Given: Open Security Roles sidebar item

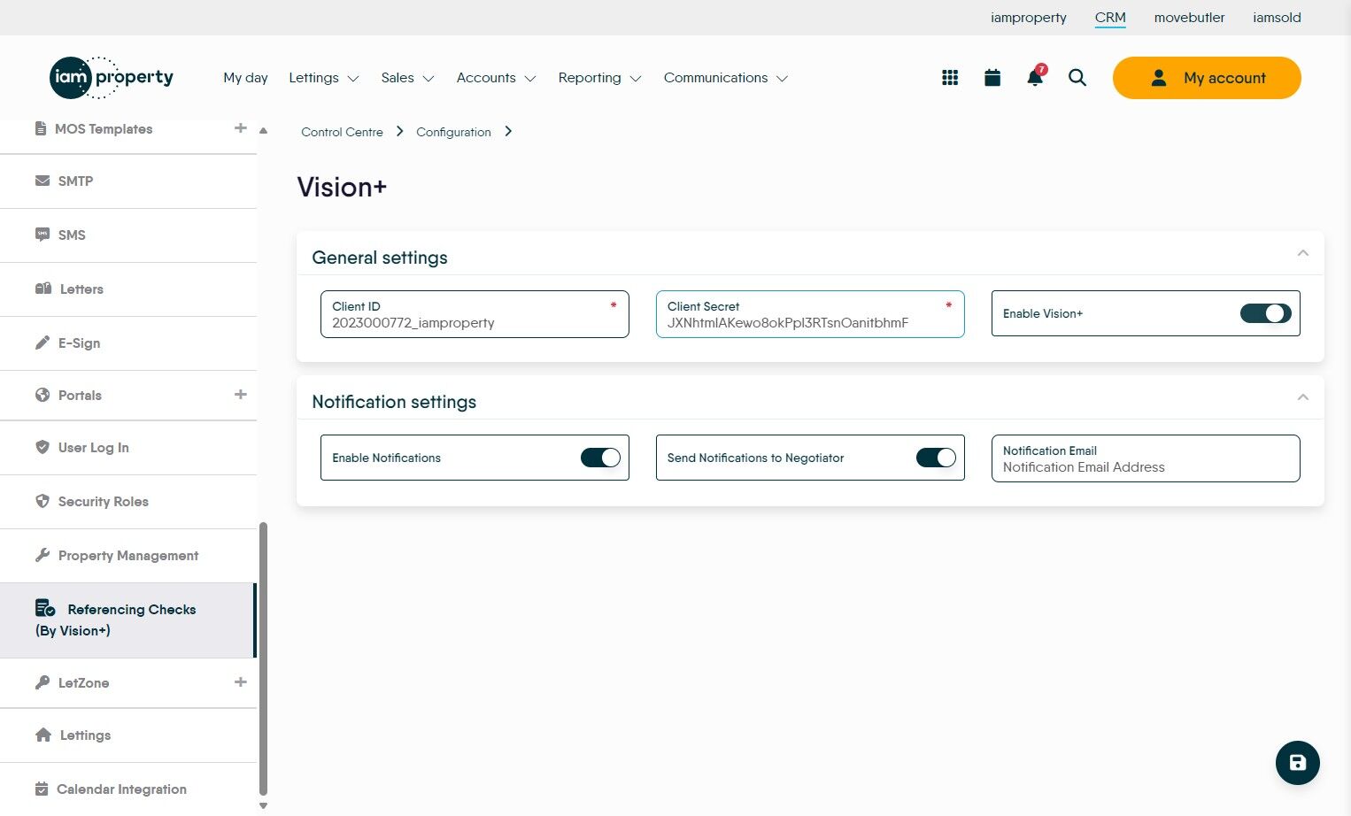Looking at the screenshot, I should 128,502.
